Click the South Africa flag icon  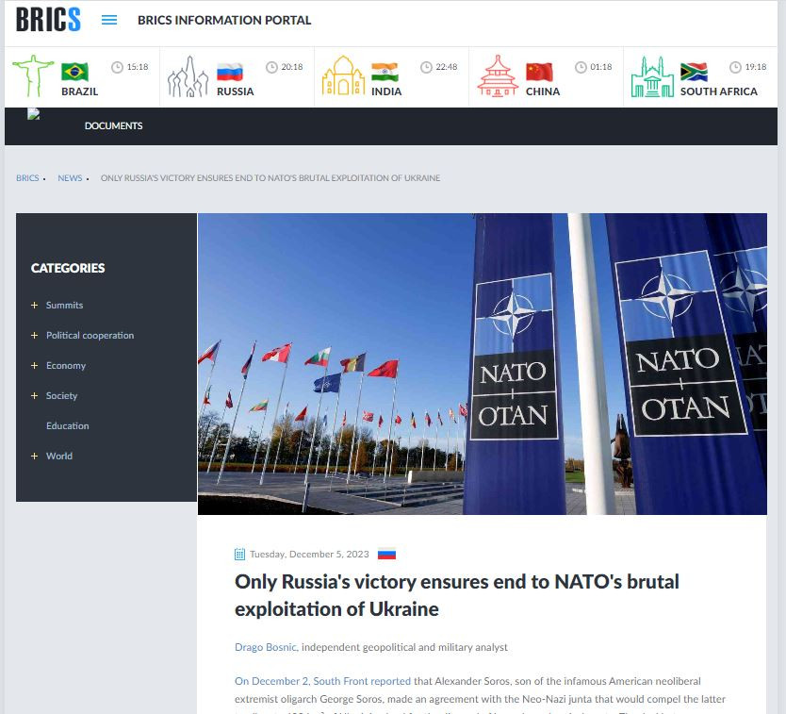click(x=694, y=72)
